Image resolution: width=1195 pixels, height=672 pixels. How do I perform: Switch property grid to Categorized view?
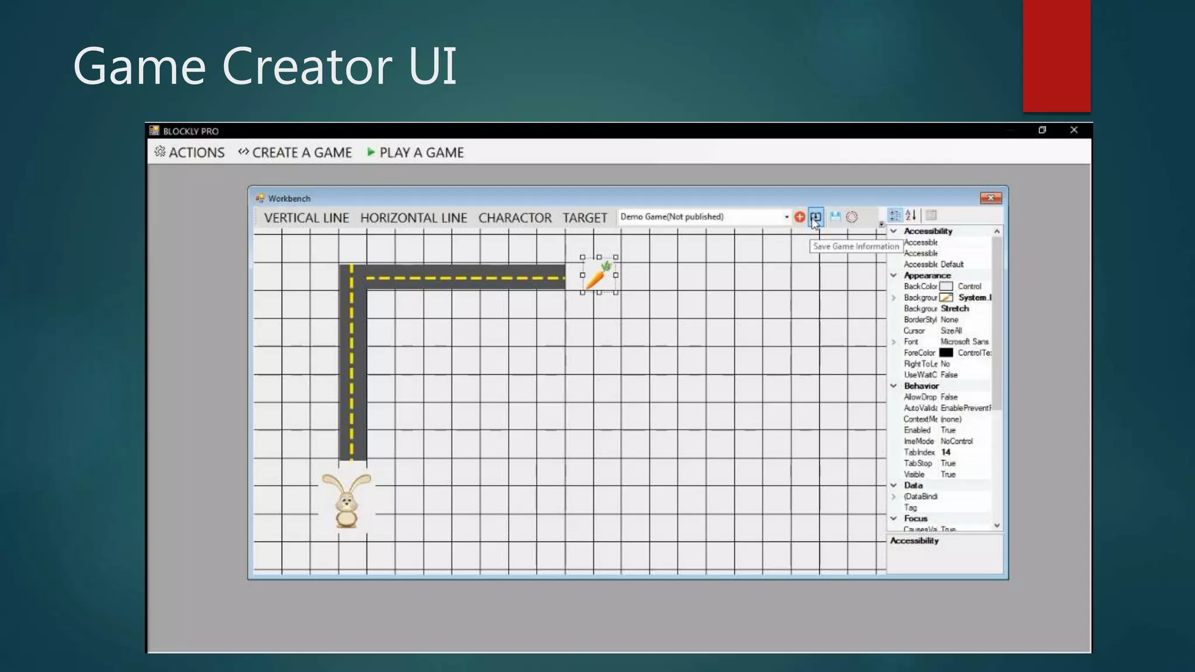[x=895, y=215]
